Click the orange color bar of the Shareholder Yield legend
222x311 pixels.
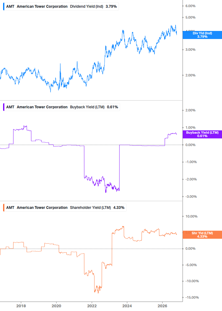click(x=4, y=207)
